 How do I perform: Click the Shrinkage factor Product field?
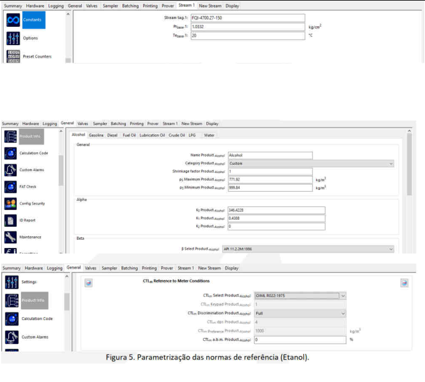[270, 171]
